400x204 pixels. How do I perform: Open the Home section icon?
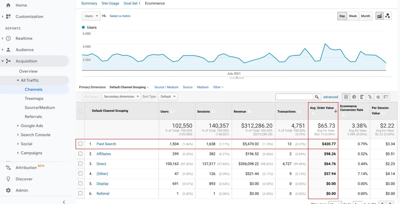(x=8, y=5)
